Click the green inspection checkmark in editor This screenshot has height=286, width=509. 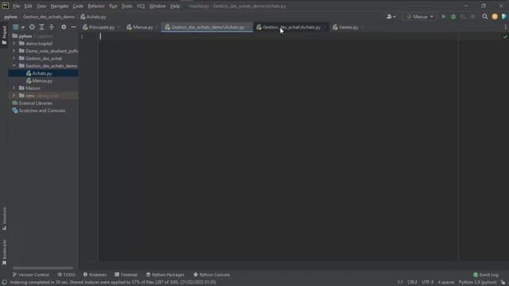click(505, 37)
